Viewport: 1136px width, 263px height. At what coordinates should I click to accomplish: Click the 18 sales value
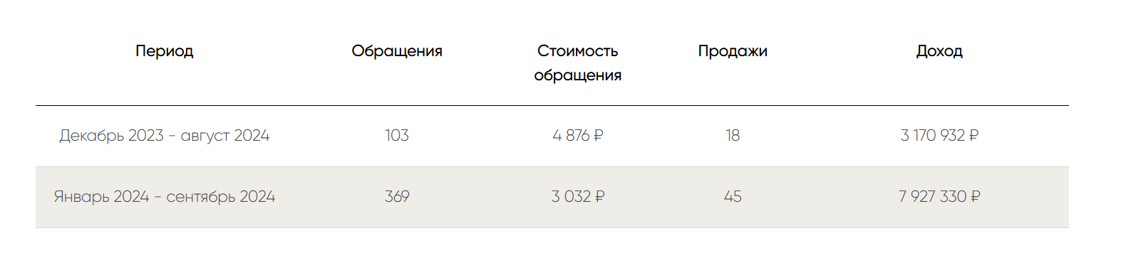click(x=733, y=136)
